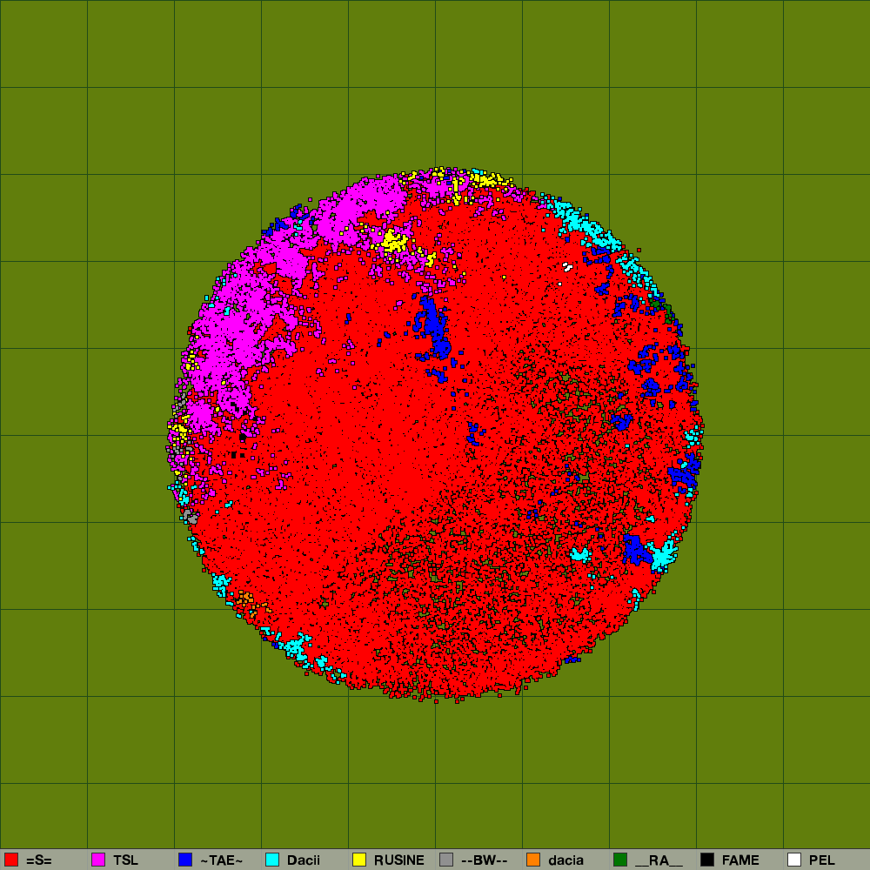This screenshot has width=870, height=870.
Task: Select the RUSINE legend label
Action: (399, 860)
